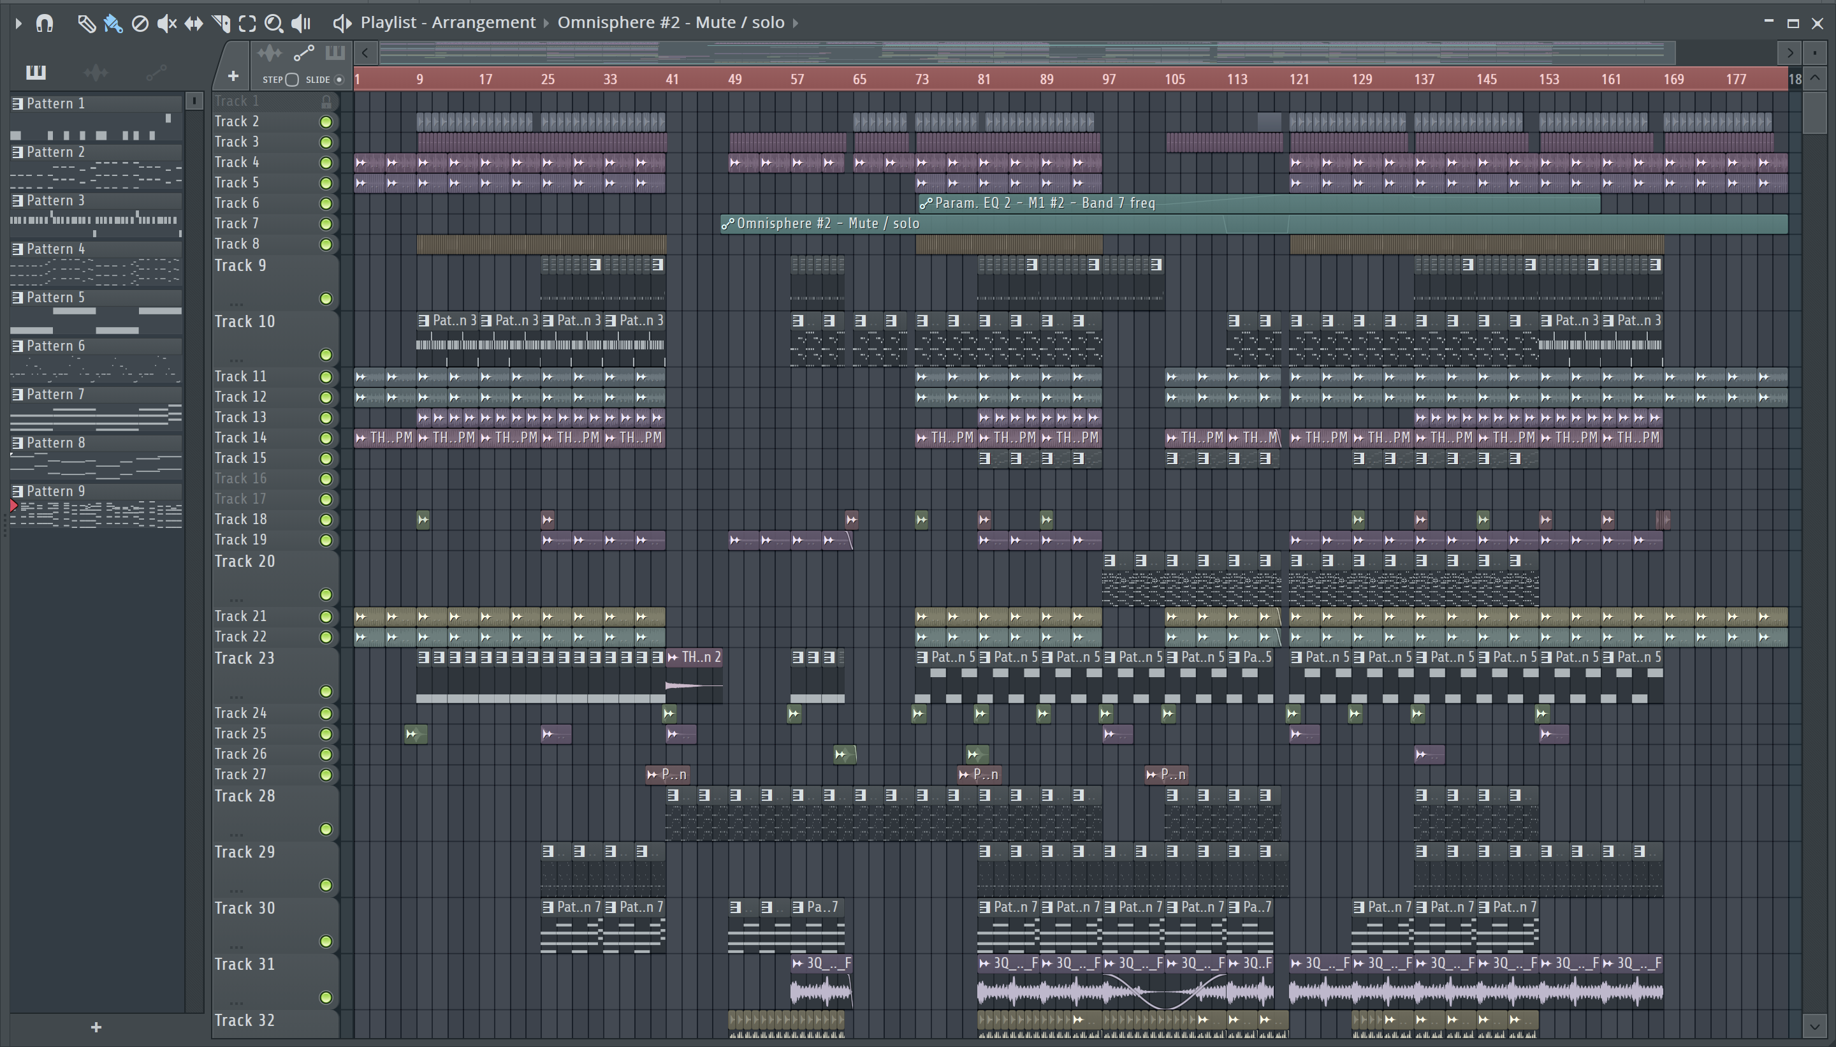Open Track 10 options dots

pyautogui.click(x=236, y=360)
